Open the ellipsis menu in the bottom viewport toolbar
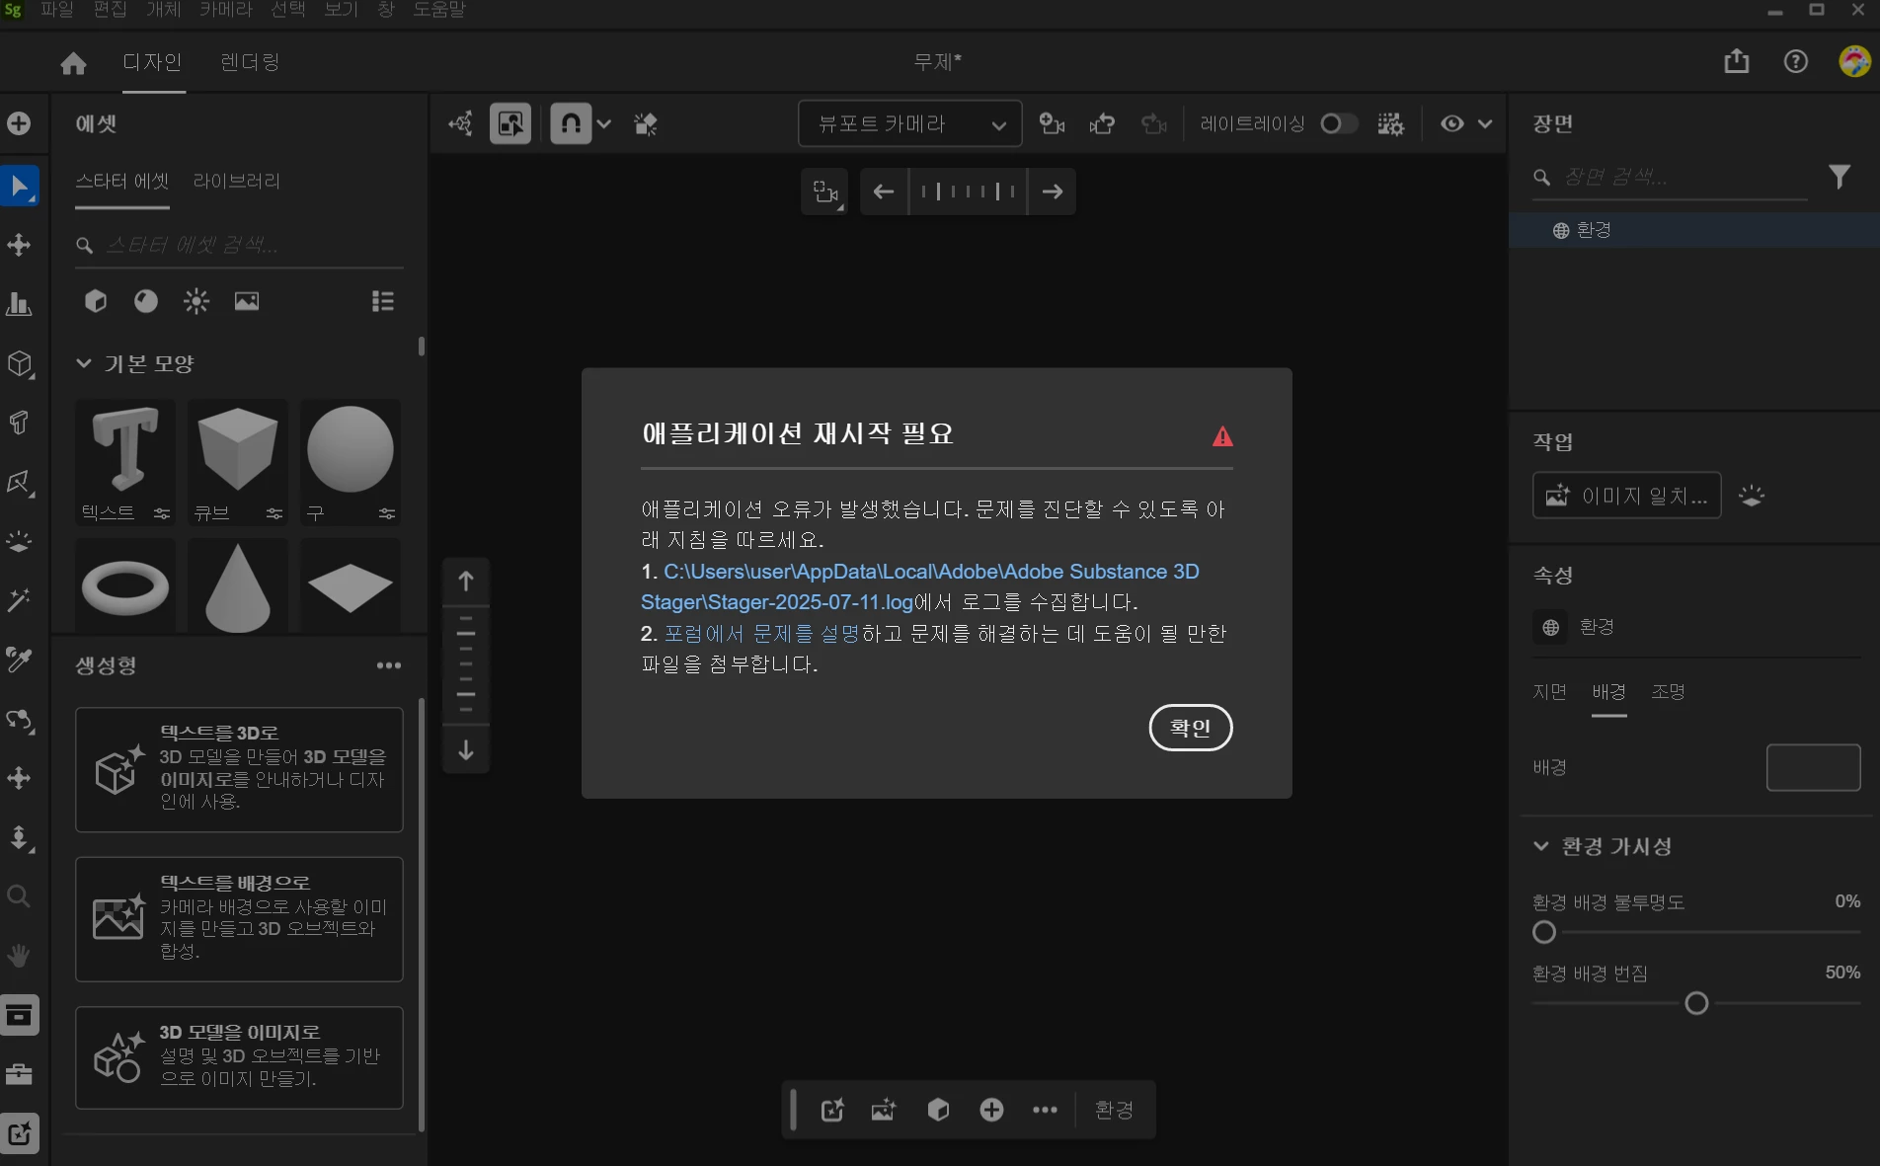 pyautogui.click(x=1045, y=1110)
